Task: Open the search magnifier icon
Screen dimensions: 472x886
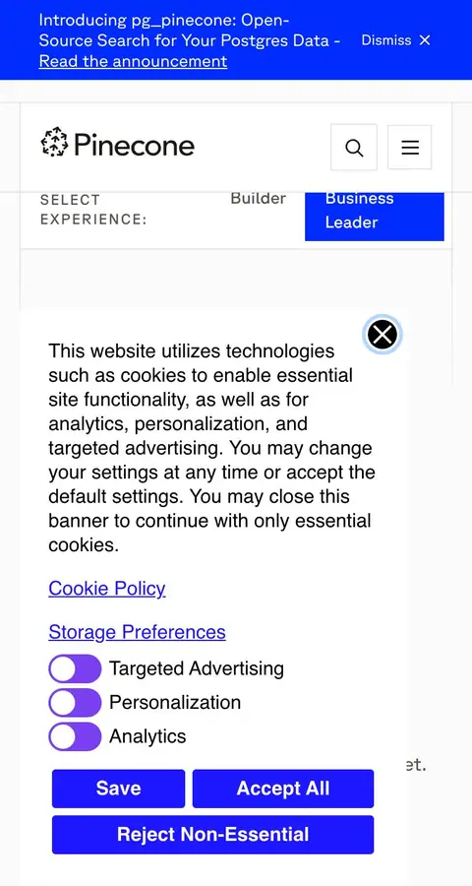Action: 354,148
